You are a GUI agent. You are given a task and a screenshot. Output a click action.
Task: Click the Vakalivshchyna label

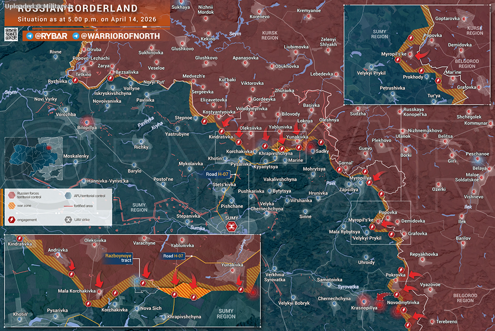(280, 179)
